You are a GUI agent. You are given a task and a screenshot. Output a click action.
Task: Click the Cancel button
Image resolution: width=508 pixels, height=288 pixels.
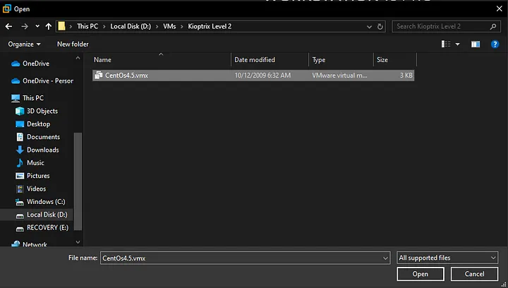tap(474, 274)
